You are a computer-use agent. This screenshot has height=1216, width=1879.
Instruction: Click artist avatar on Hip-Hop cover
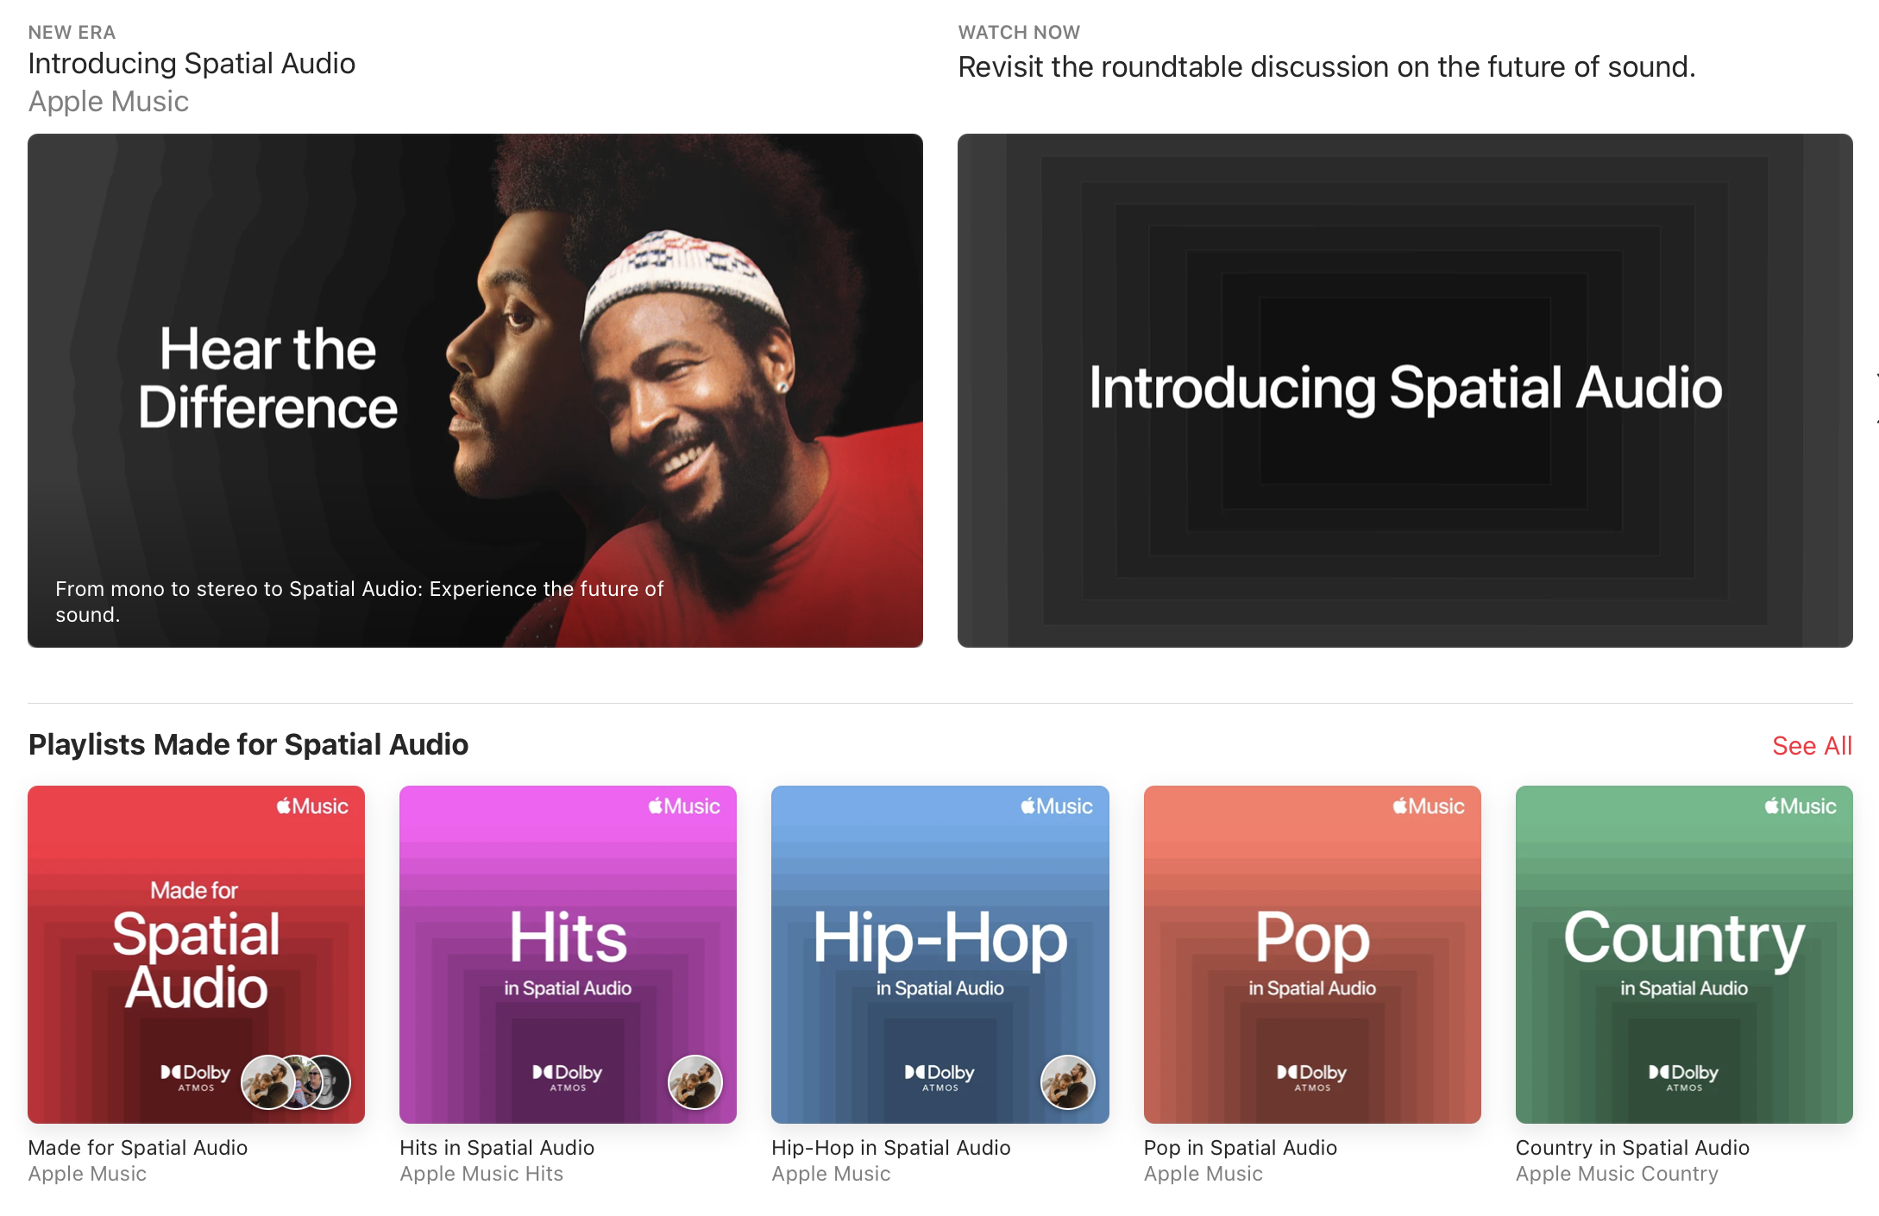click(x=1067, y=1081)
